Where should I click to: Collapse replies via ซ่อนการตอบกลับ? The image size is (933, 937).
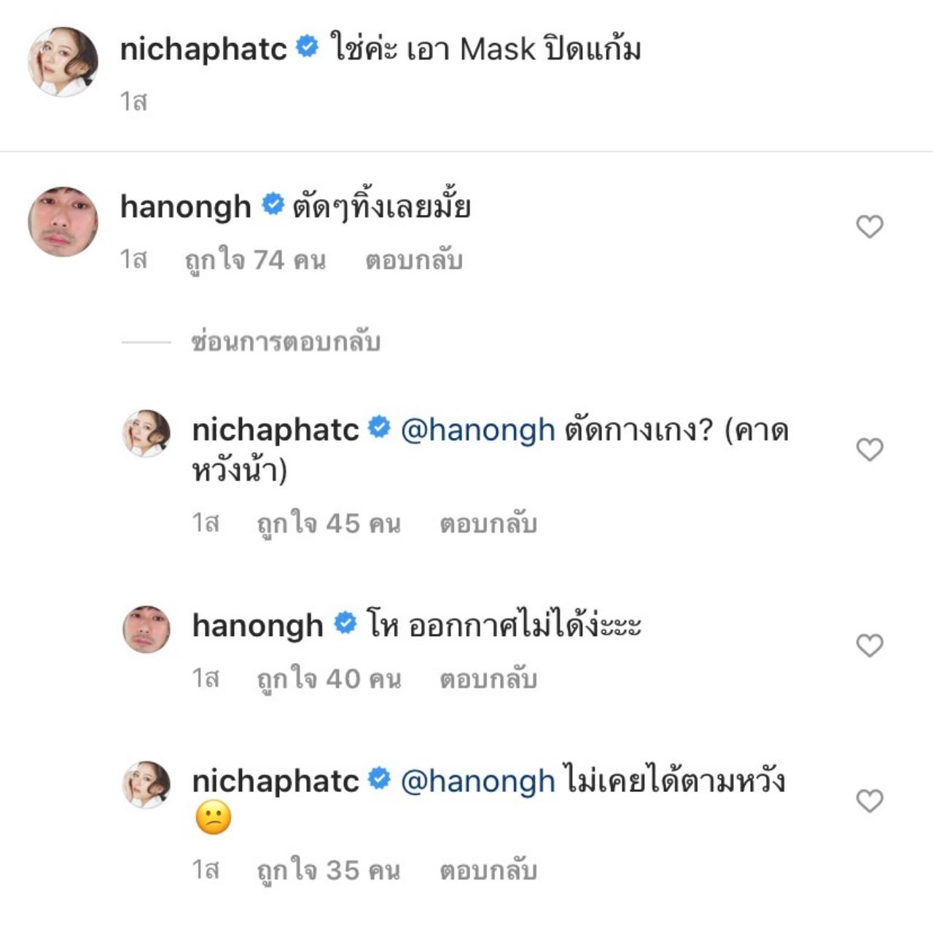click(x=285, y=341)
